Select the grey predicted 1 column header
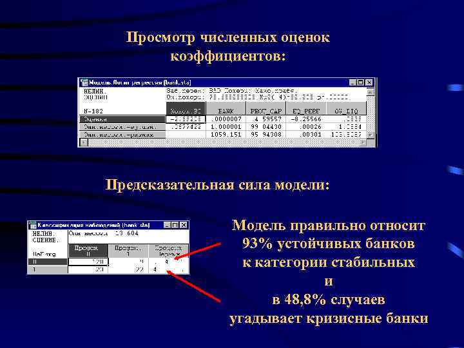 point(128,251)
